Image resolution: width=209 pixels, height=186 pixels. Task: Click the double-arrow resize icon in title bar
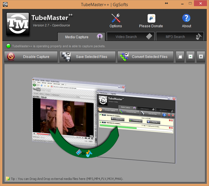point(167,3)
